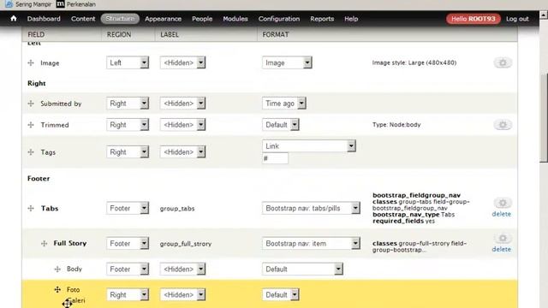
Task: Open the Dashboard menu
Action: pos(44,19)
